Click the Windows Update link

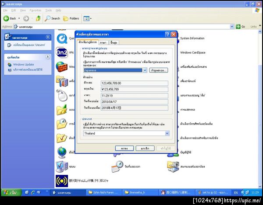pos(24,65)
